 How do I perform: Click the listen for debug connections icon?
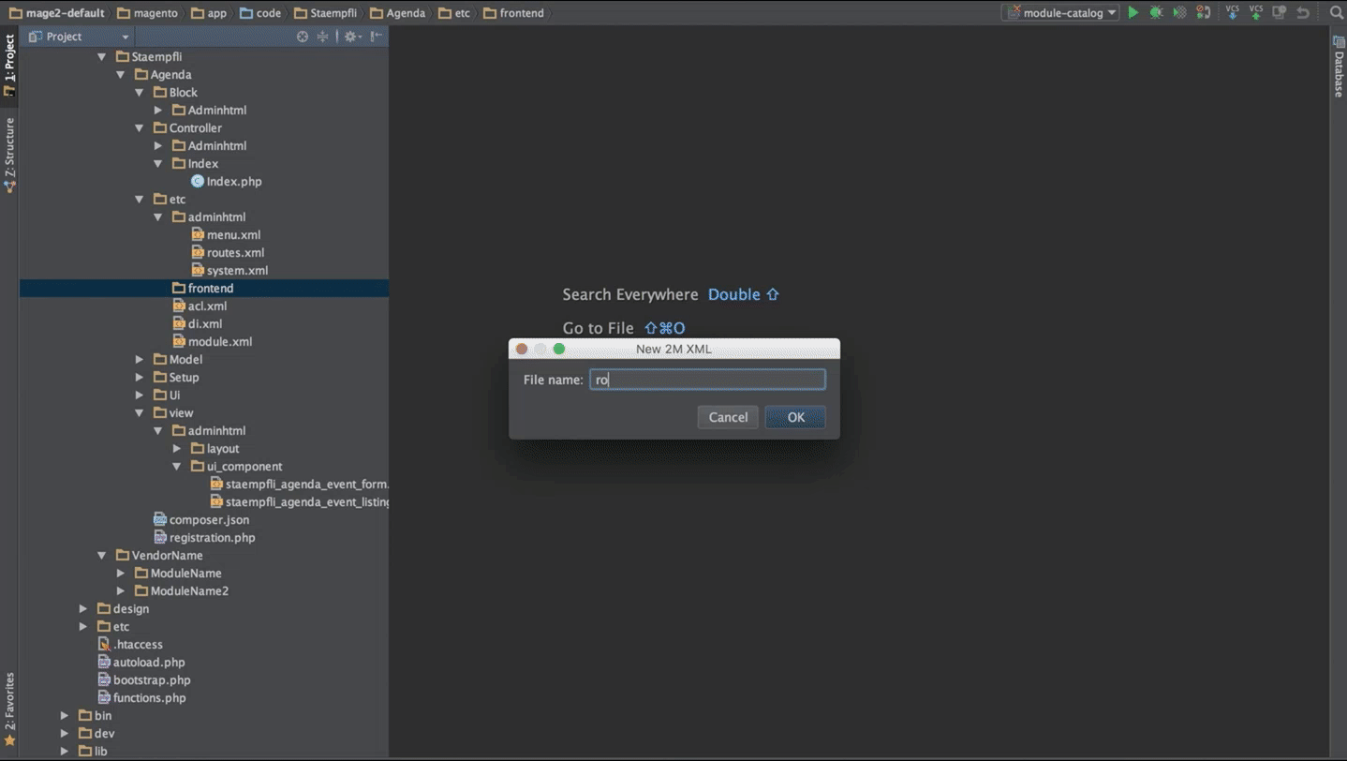[1204, 12]
